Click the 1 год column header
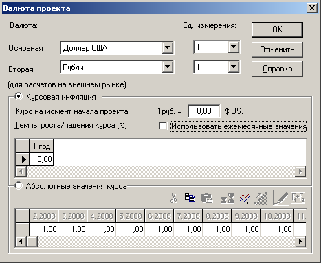Image resolution: width=321 pixels, height=263 pixels. 41,146
